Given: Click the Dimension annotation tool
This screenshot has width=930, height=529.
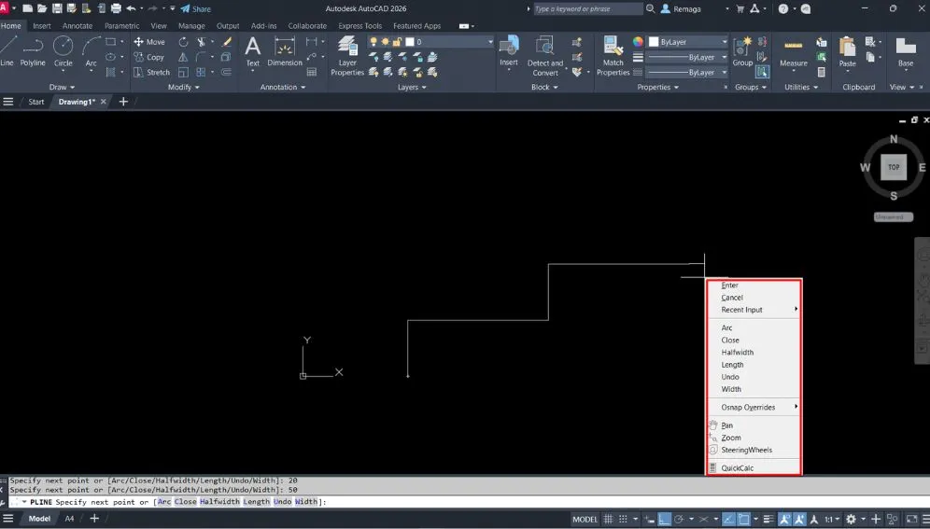Looking at the screenshot, I should click(x=285, y=51).
